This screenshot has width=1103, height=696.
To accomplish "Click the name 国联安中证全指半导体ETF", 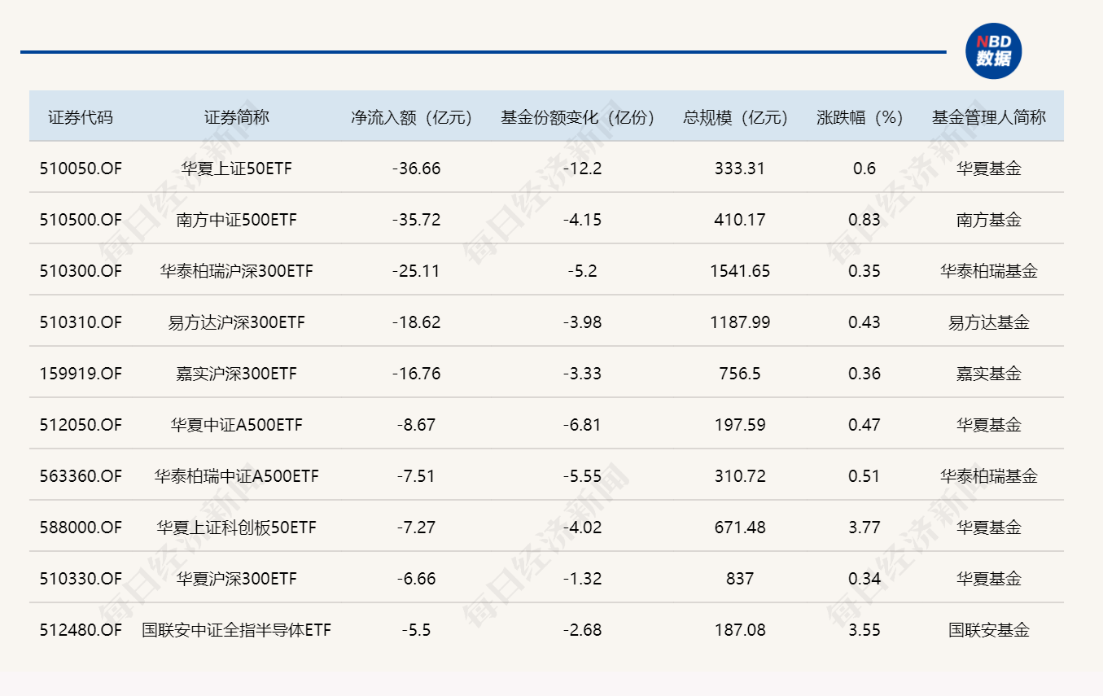I will [236, 630].
